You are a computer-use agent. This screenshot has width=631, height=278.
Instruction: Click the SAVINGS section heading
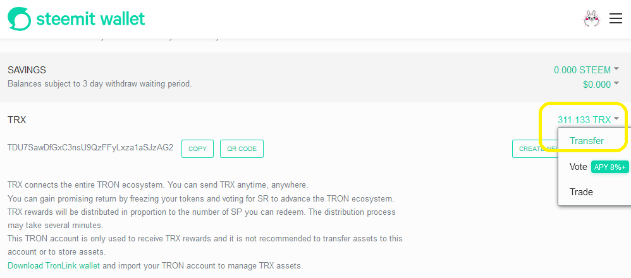(27, 70)
